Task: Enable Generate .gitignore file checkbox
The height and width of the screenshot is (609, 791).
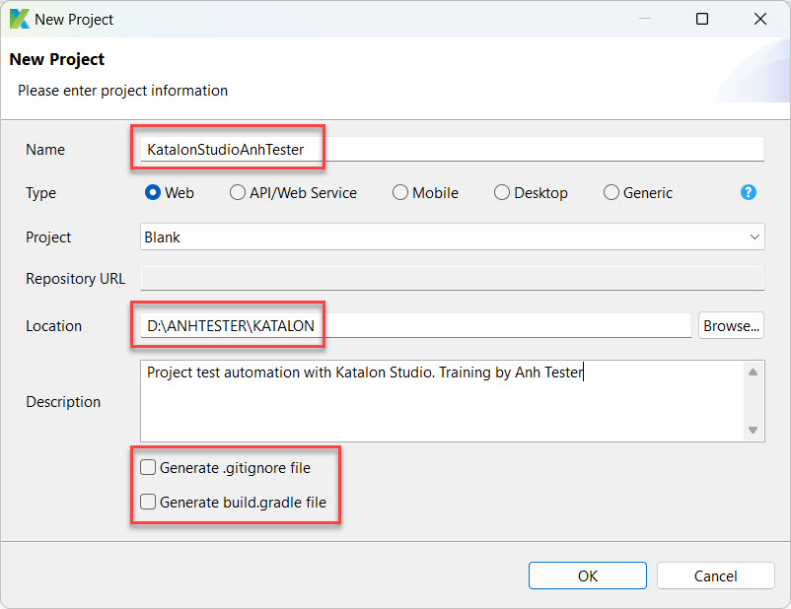Action: click(148, 467)
